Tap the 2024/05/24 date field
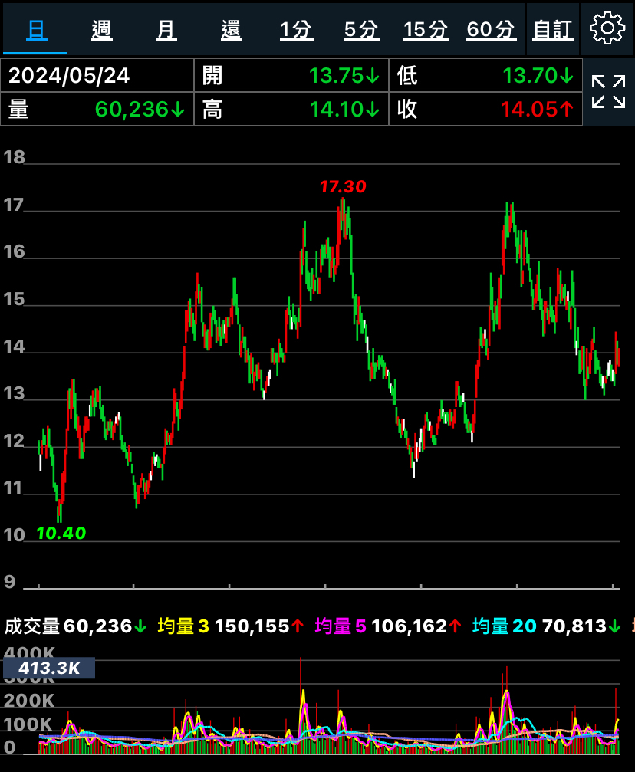 (97, 75)
